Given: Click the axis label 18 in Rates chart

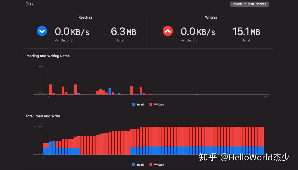Looking at the screenshot, I should [x=48, y=97].
